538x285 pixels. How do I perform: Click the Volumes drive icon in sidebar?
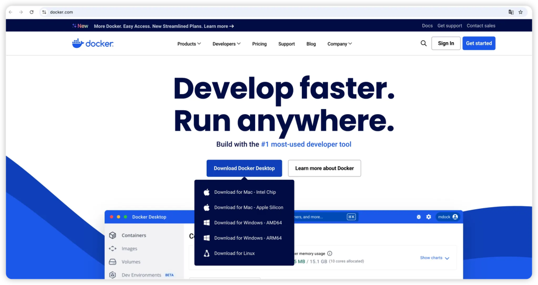coord(113,262)
